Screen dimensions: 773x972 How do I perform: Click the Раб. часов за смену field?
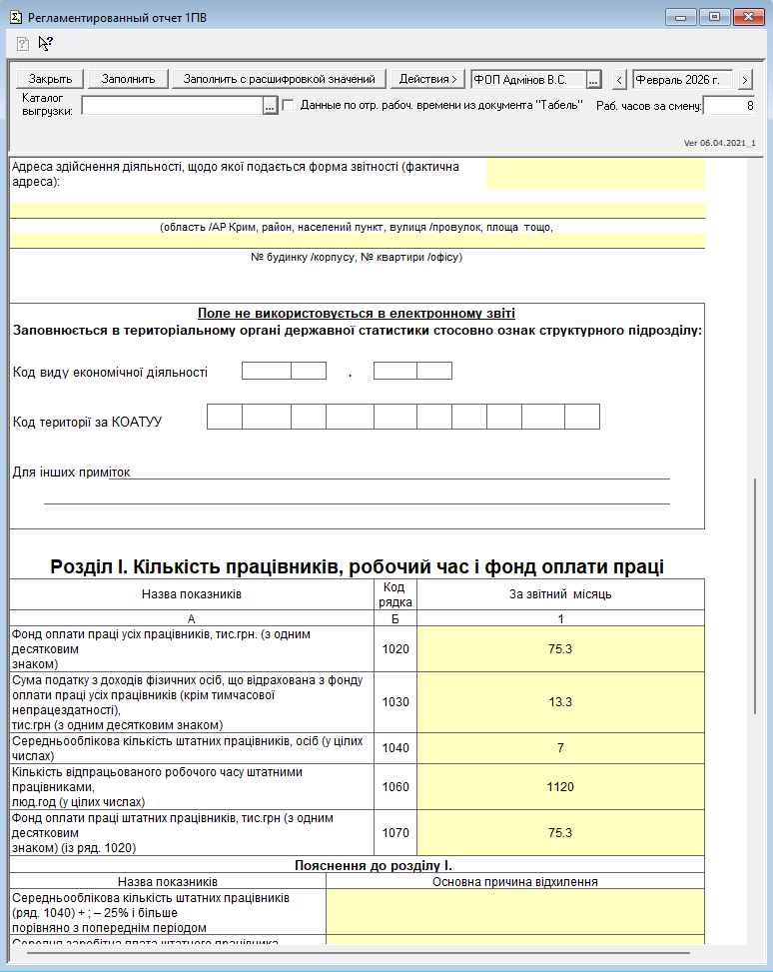tap(729, 106)
